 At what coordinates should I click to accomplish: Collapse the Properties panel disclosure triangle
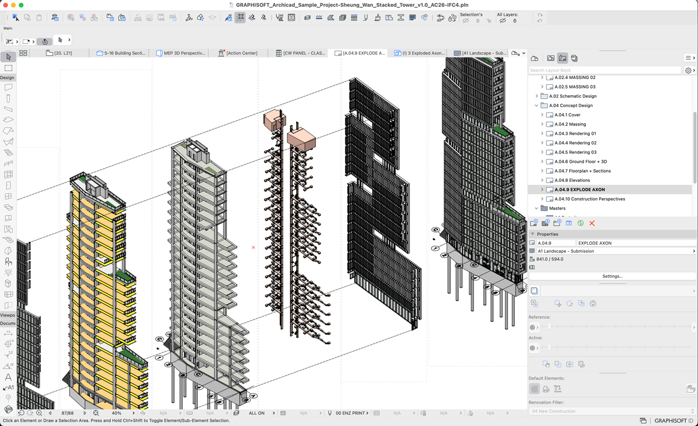(x=532, y=234)
